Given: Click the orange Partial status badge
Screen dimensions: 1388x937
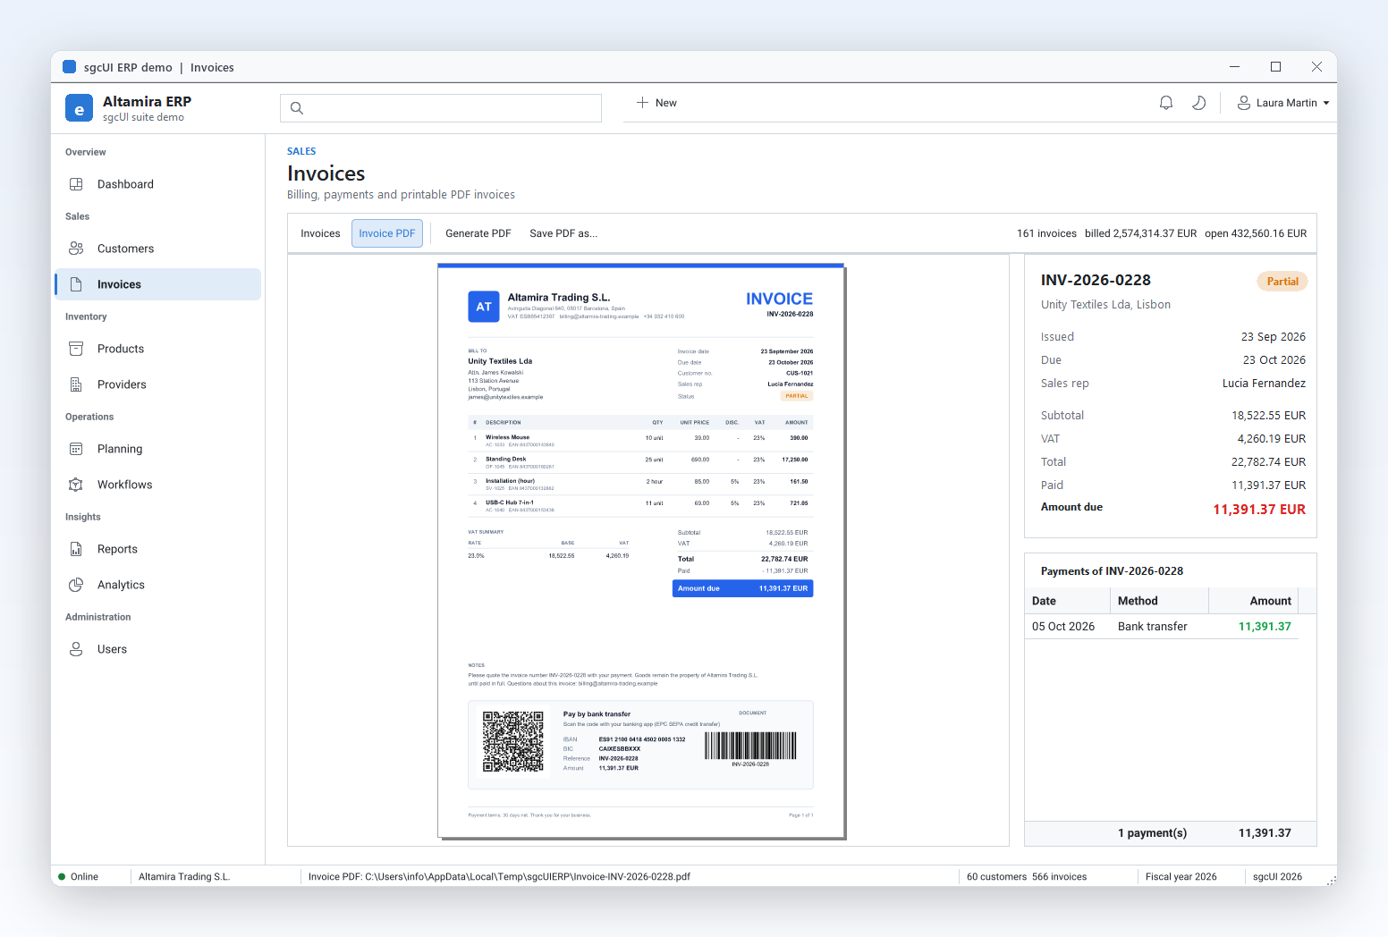Looking at the screenshot, I should [1282, 282].
